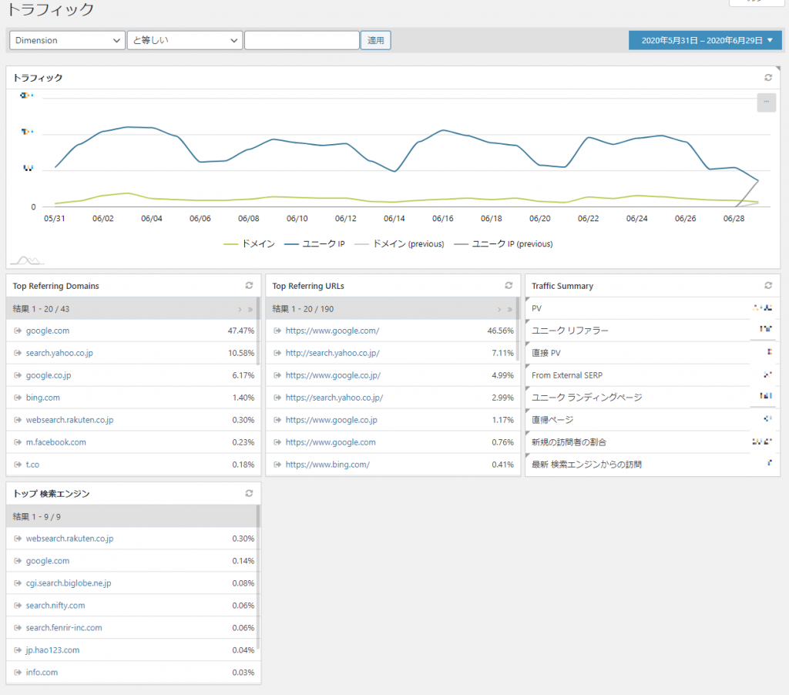Click the 適用 button

coord(375,40)
